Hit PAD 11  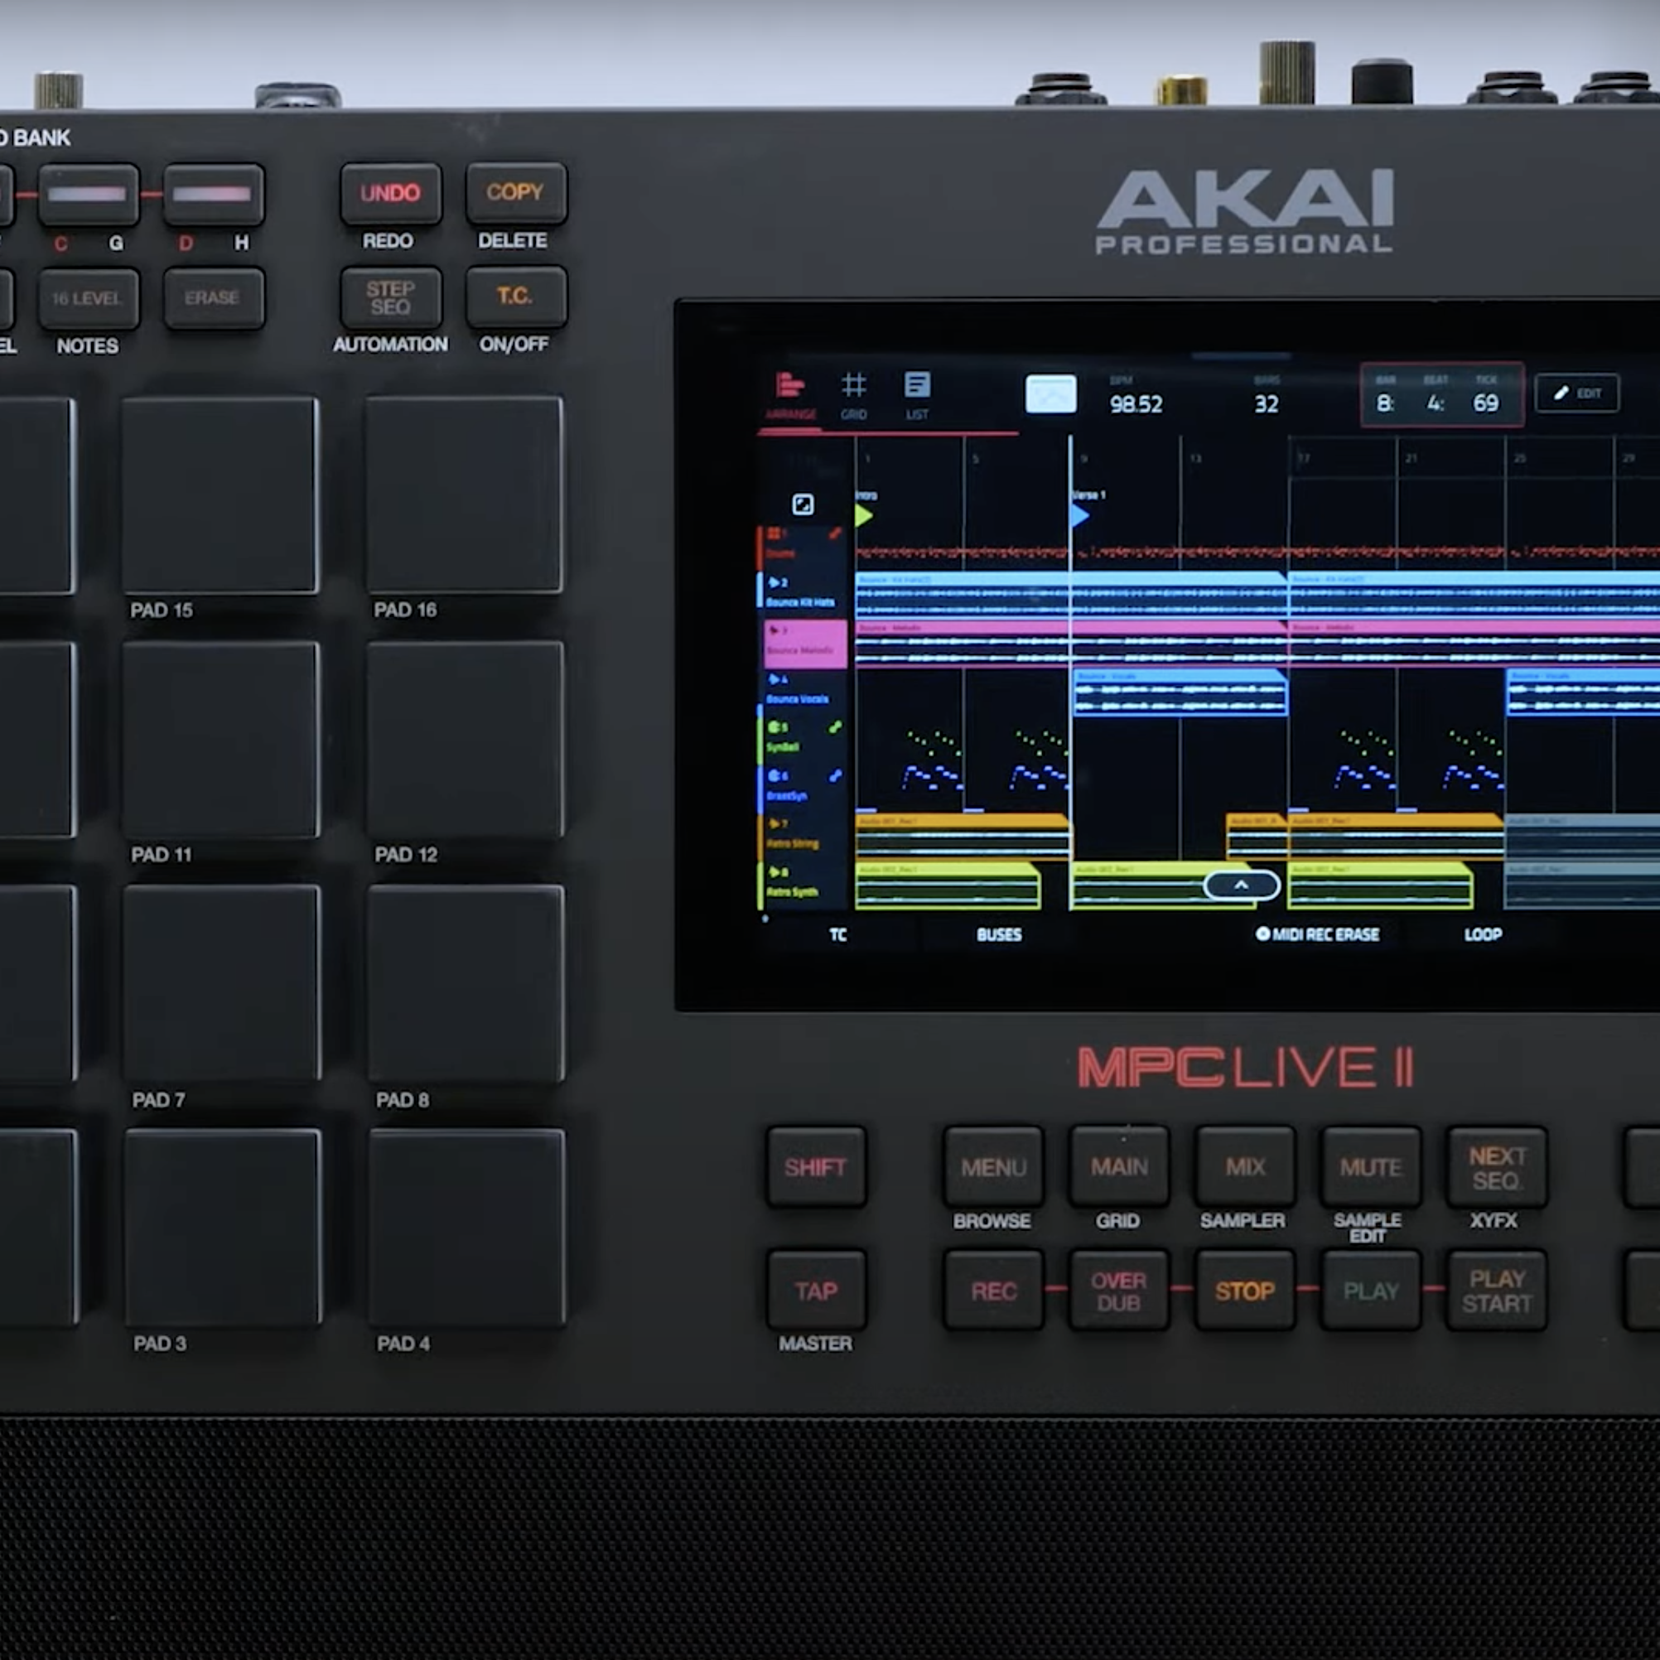(x=221, y=740)
